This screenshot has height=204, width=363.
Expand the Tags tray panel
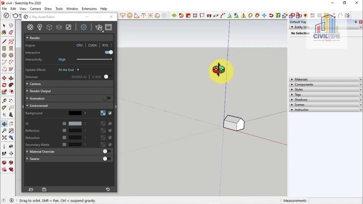point(325,95)
